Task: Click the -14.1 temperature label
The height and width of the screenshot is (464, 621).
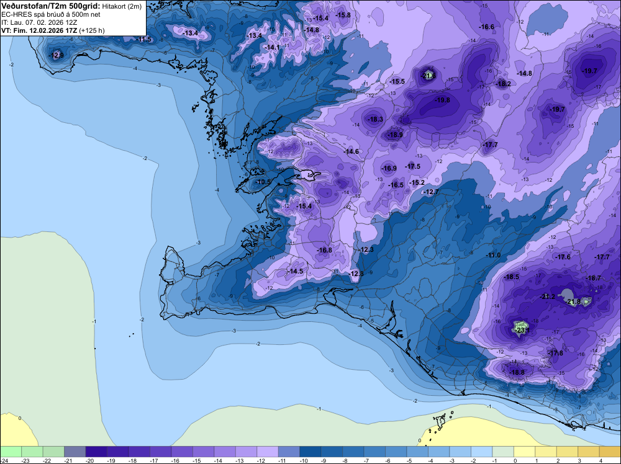Action: point(272,47)
